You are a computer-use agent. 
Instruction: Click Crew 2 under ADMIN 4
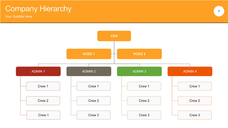pyautogui.click(x=195, y=101)
